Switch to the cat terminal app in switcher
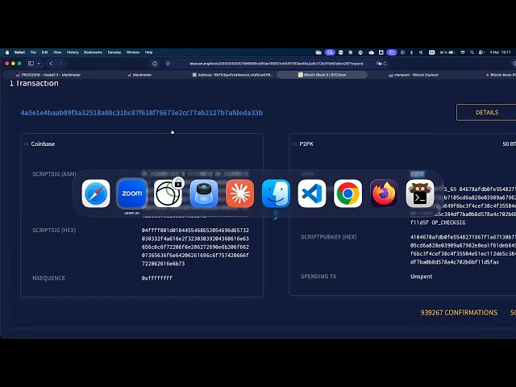The width and height of the screenshot is (516, 387). pyautogui.click(x=420, y=193)
